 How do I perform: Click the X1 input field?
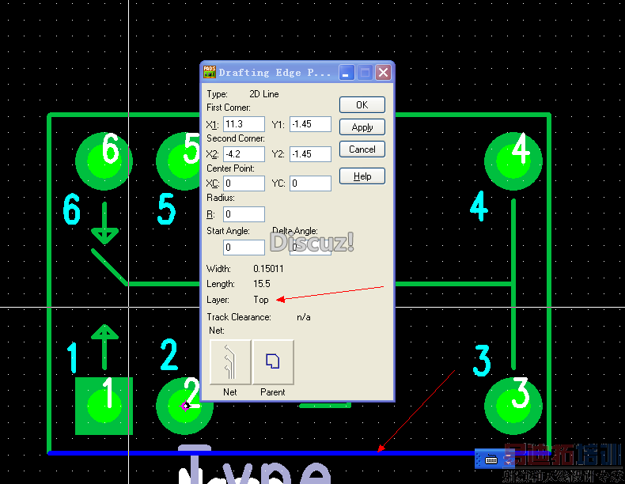tap(244, 124)
